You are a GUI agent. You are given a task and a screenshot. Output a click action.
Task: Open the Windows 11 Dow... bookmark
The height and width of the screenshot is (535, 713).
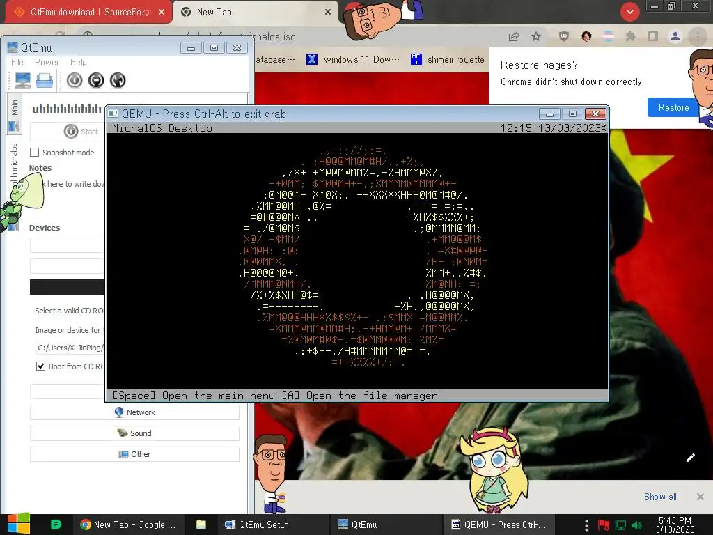353,60
